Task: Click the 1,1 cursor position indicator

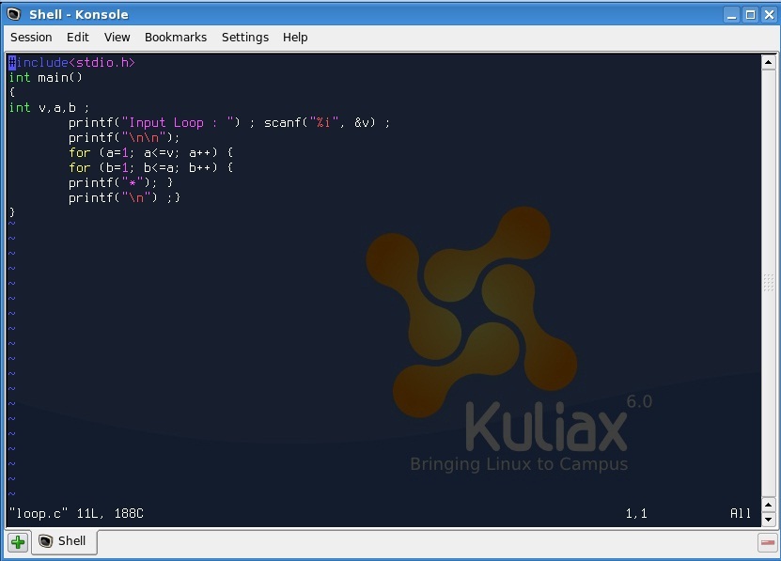Action: click(636, 514)
